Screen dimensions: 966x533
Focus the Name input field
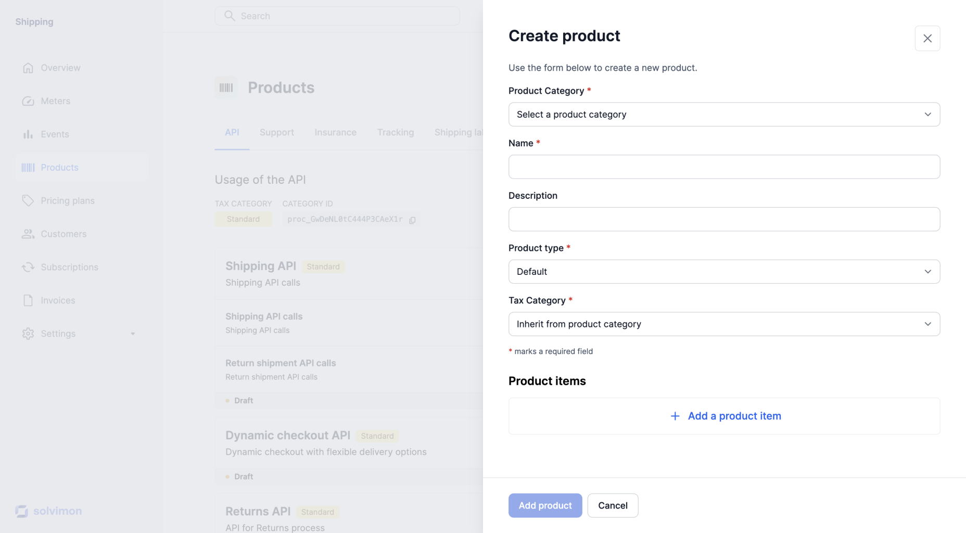point(723,167)
